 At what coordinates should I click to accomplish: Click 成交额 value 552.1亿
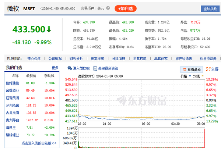[x=164, y=31]
